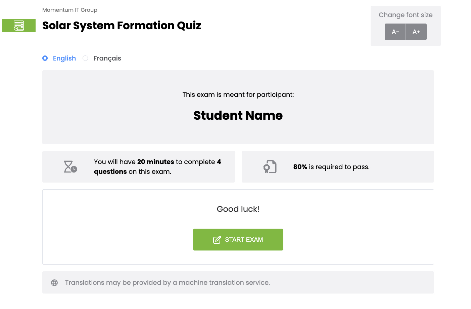Click the Solar System Formation Quiz title
Screen dimensions: 471x309
pos(122,26)
